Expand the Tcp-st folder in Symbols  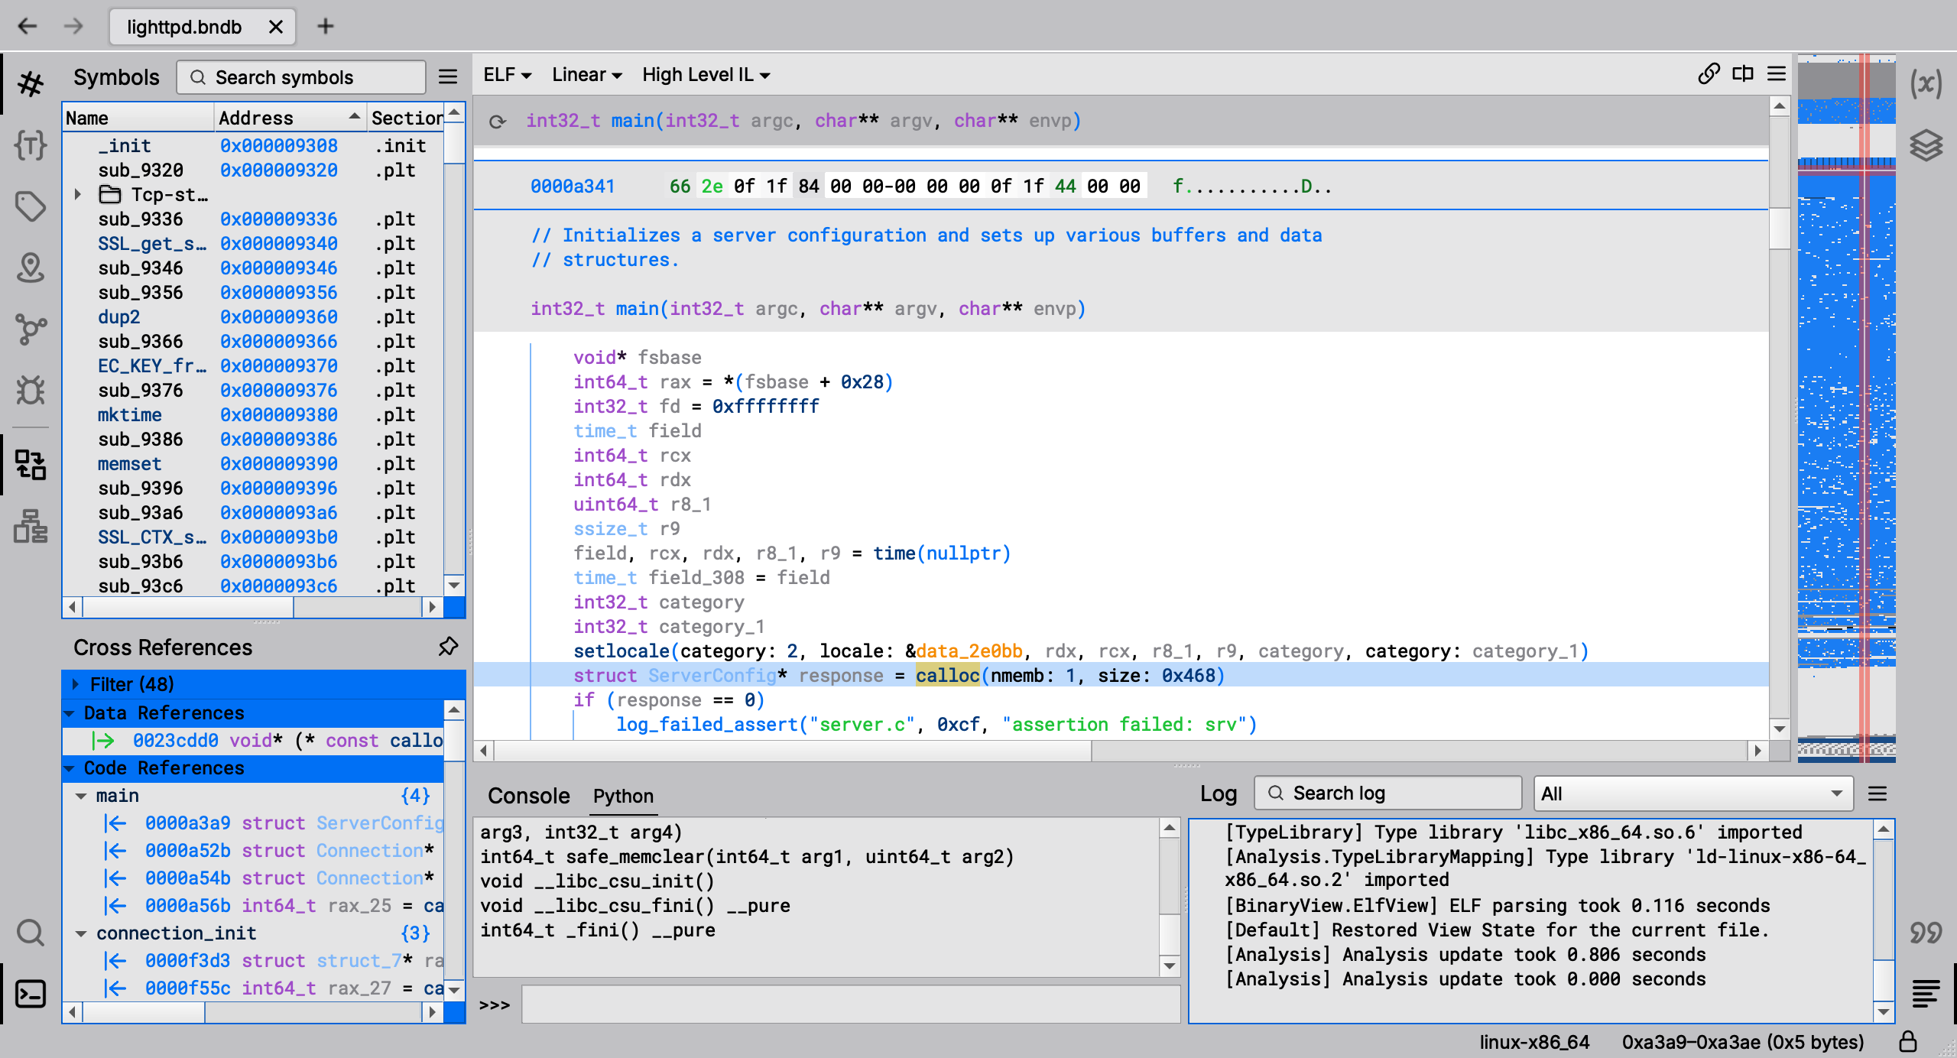click(x=77, y=194)
